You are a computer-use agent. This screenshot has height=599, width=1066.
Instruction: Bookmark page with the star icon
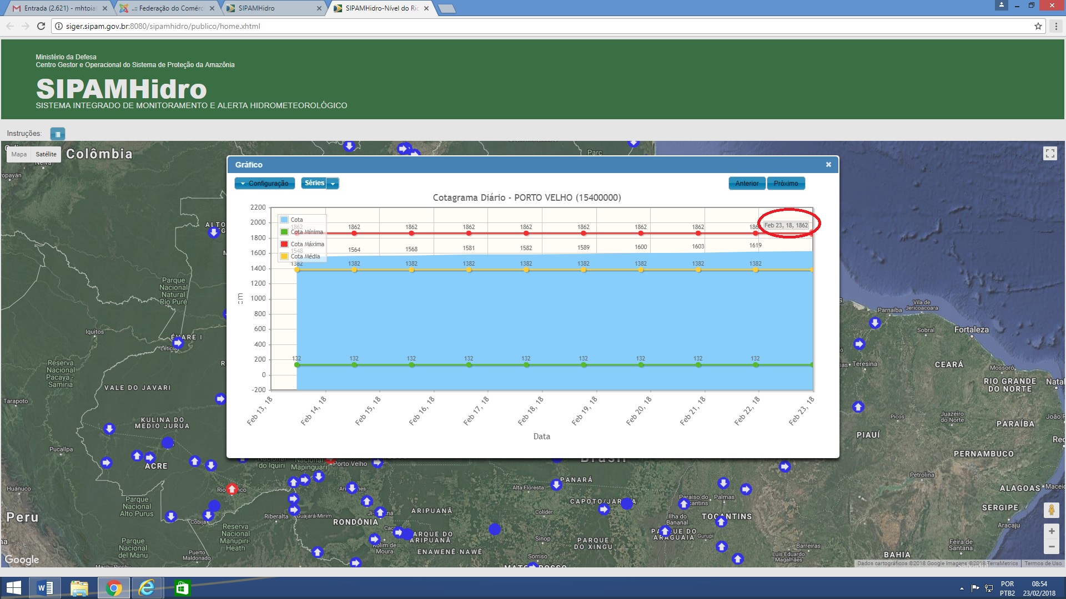pyautogui.click(x=1038, y=26)
